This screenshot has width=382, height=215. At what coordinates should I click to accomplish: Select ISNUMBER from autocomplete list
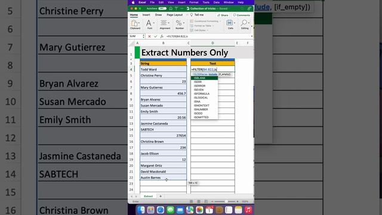point(204,109)
